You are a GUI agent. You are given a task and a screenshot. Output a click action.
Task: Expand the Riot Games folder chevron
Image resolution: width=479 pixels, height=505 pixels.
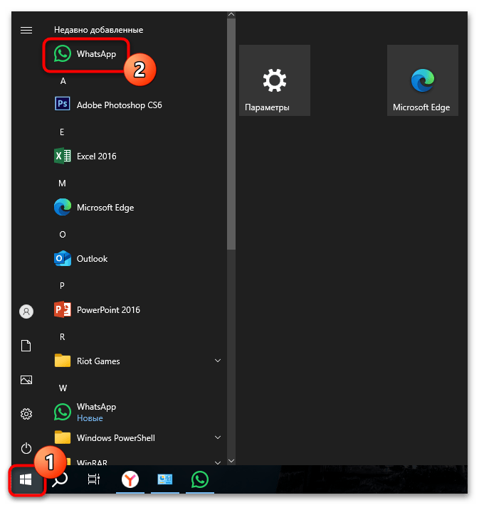point(218,361)
